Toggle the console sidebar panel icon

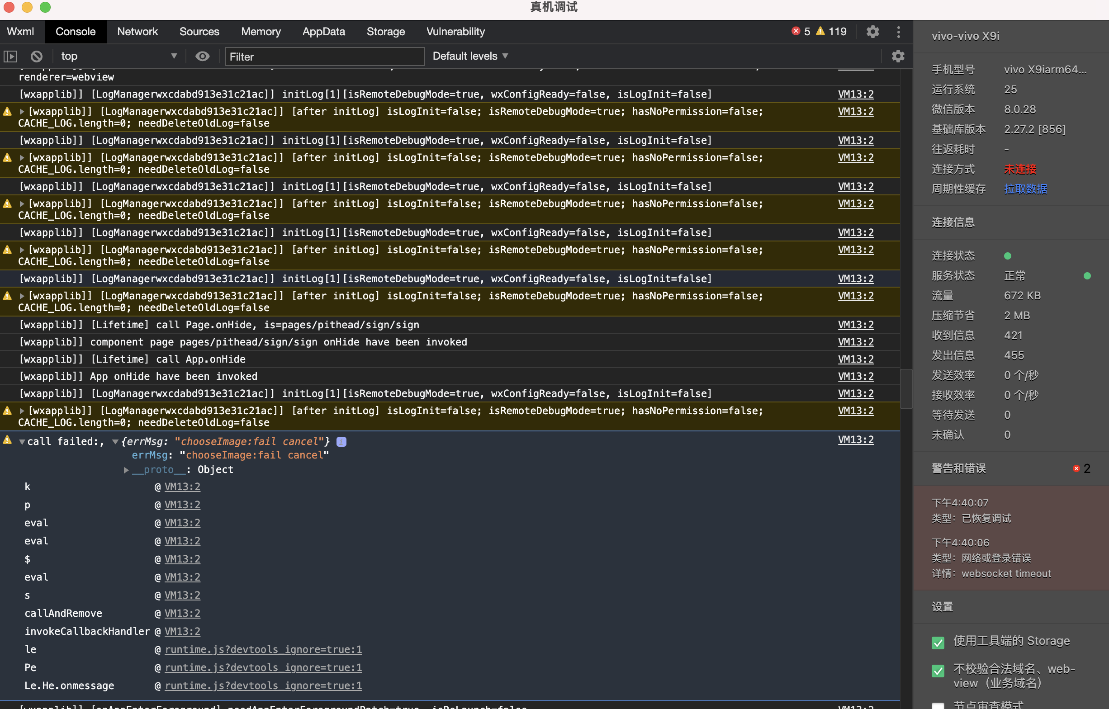[x=10, y=56]
